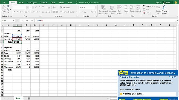
Task: Switch to the Insert tab
Action: click(21, 3)
